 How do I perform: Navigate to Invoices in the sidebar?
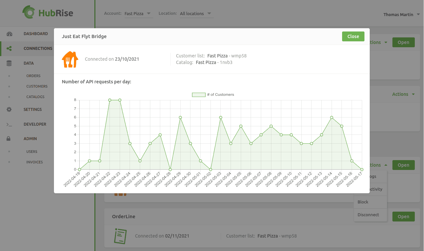[35, 162]
